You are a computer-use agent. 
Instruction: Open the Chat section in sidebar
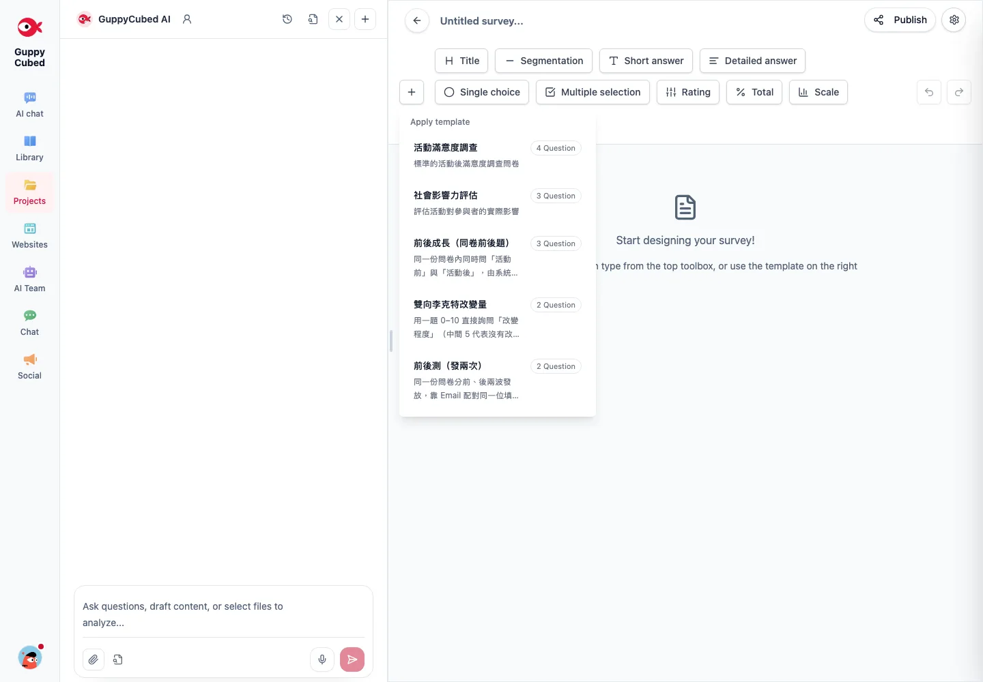coord(29,323)
